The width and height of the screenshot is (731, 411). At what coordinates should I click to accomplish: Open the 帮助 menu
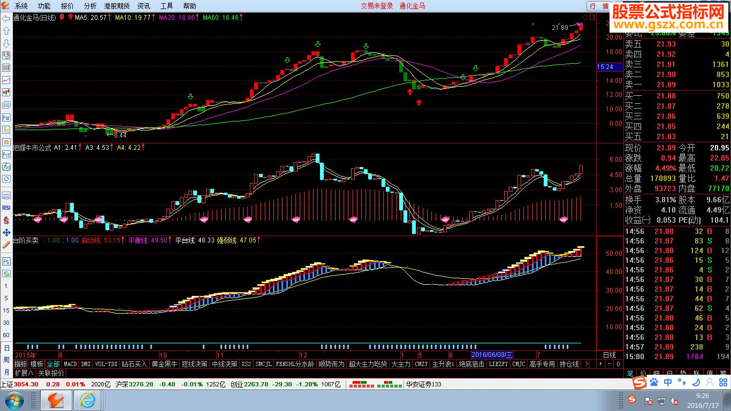coord(189,6)
